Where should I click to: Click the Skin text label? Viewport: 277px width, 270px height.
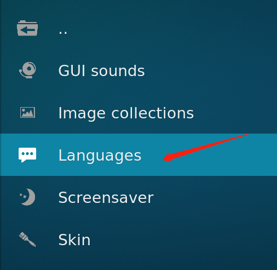(74, 240)
